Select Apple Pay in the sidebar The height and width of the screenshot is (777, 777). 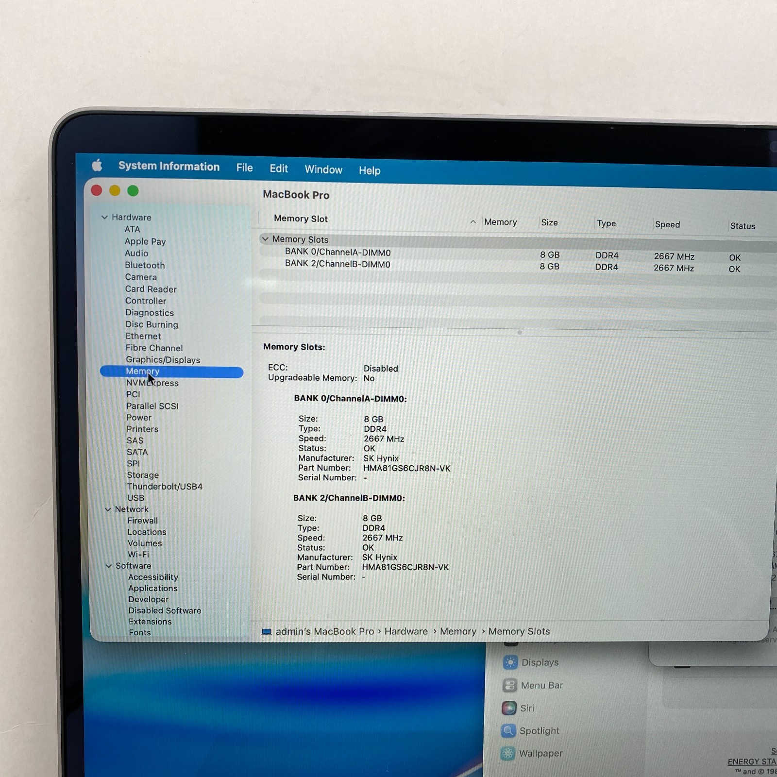click(145, 241)
